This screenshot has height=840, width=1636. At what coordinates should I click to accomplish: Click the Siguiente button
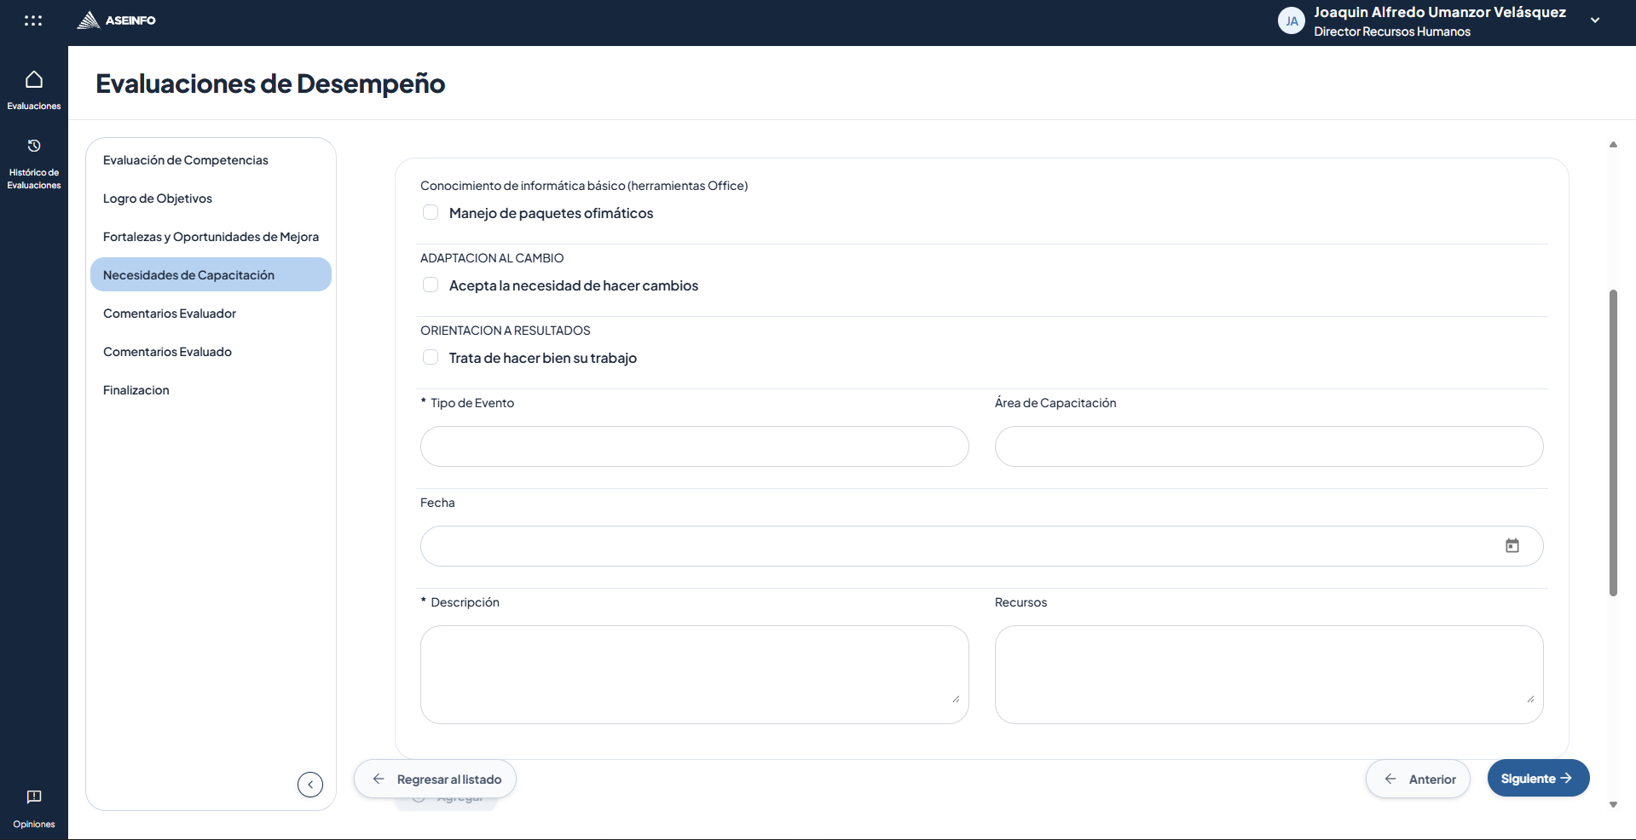tap(1538, 779)
